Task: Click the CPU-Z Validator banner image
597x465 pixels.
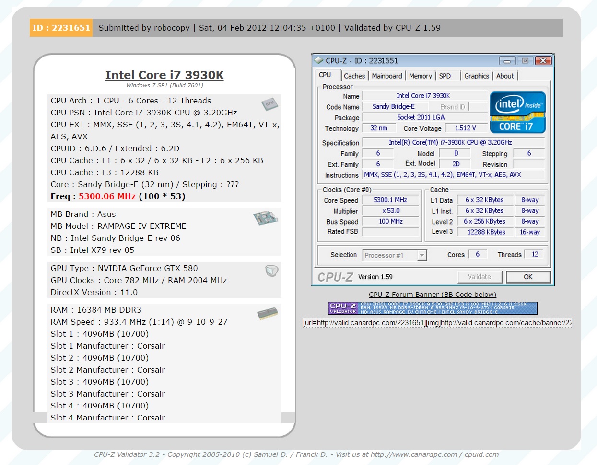Action: click(x=433, y=308)
